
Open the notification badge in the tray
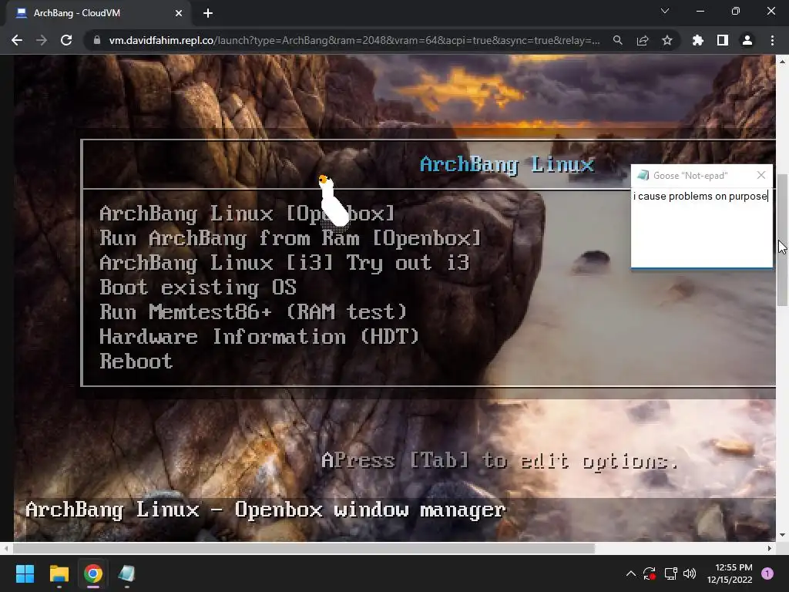coord(767,573)
